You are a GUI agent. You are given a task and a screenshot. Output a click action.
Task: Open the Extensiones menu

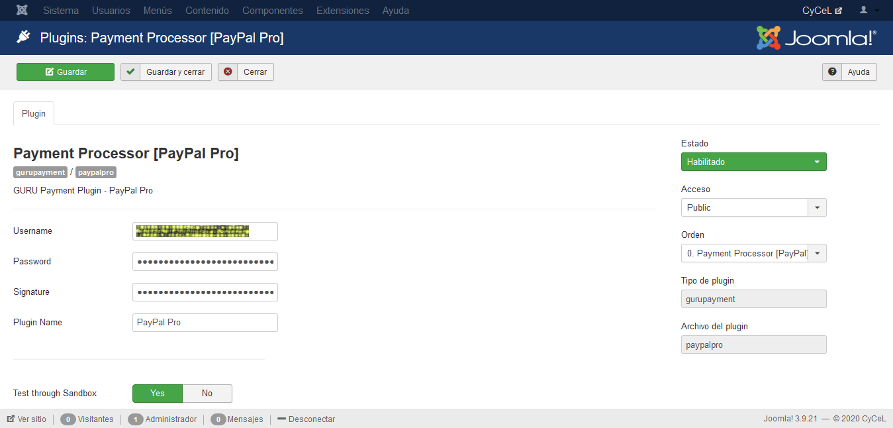pyautogui.click(x=343, y=11)
